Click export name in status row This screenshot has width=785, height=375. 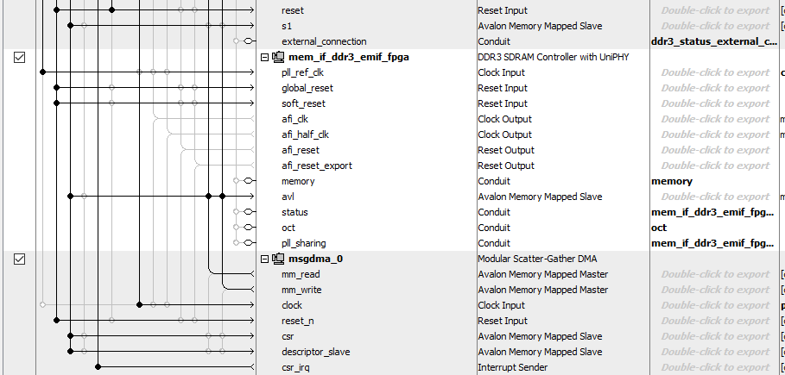712,212
